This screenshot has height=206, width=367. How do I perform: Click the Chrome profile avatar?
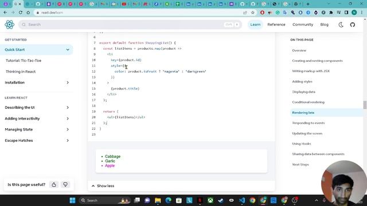(x=354, y=13)
